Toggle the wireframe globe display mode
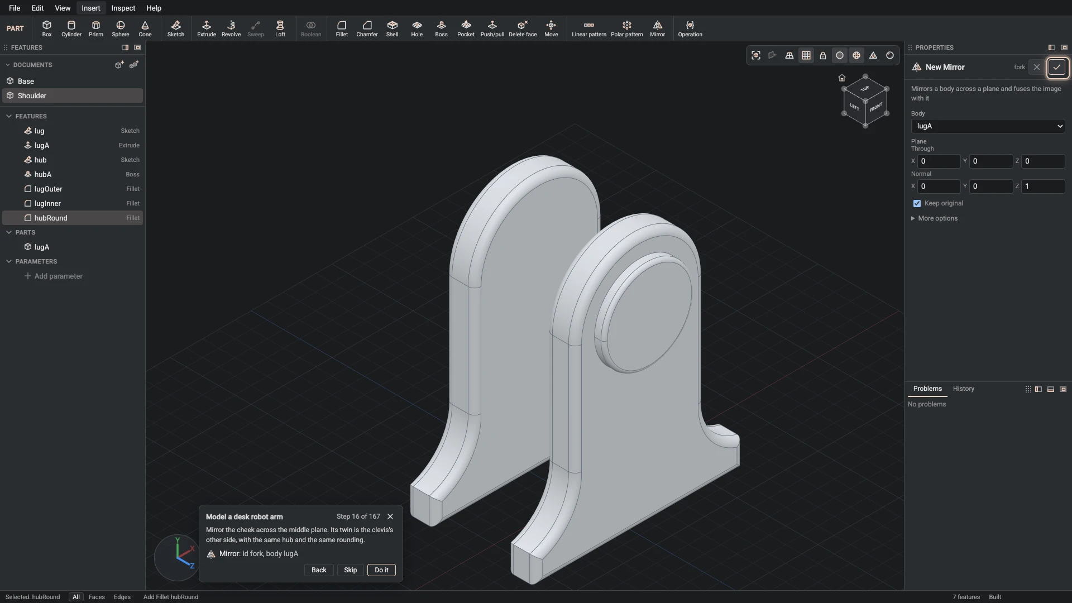 click(x=856, y=55)
